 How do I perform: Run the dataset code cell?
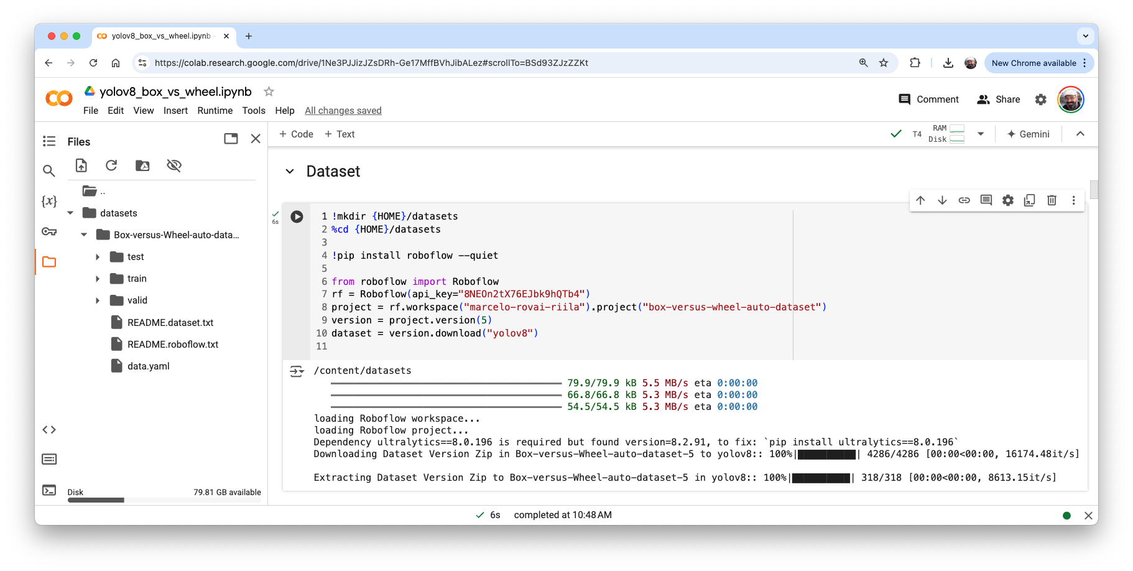297,216
